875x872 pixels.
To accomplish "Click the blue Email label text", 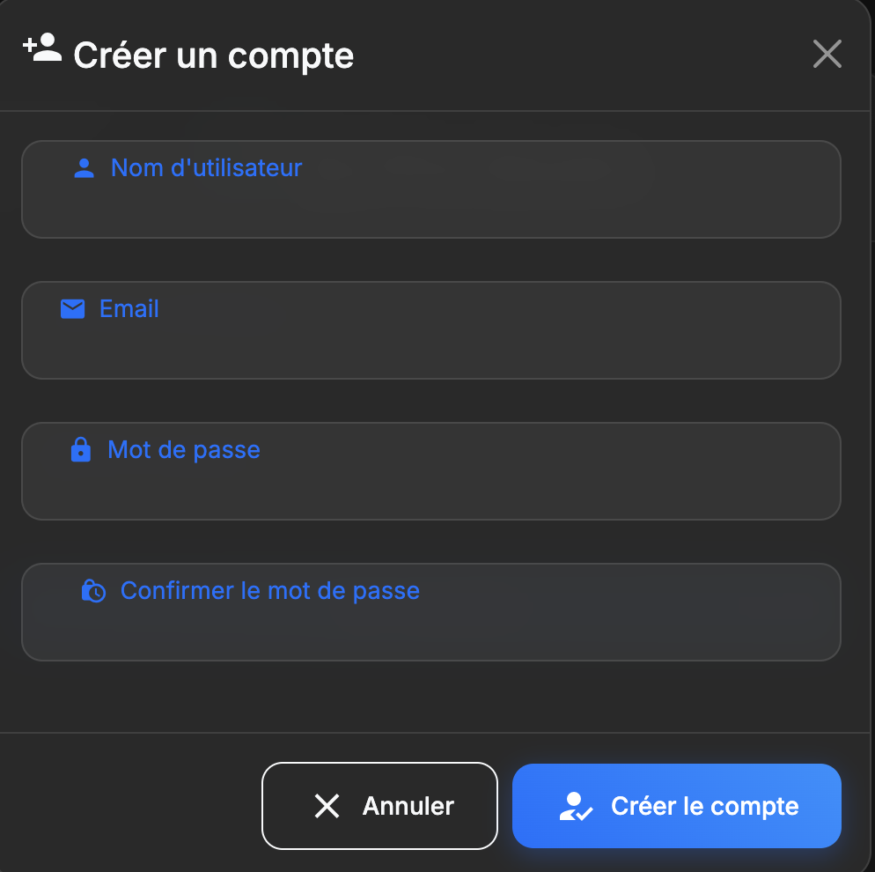I will click(x=130, y=308).
